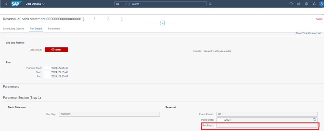The height and width of the screenshot is (131, 324).
Task: Click the Failed status text
Action: (x=319, y=19)
